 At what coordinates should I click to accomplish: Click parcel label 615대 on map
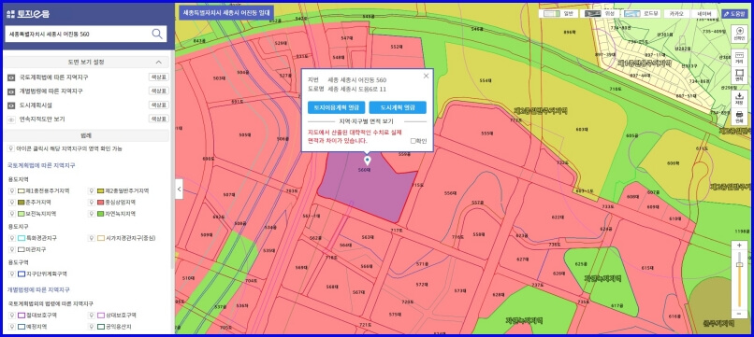647,267
